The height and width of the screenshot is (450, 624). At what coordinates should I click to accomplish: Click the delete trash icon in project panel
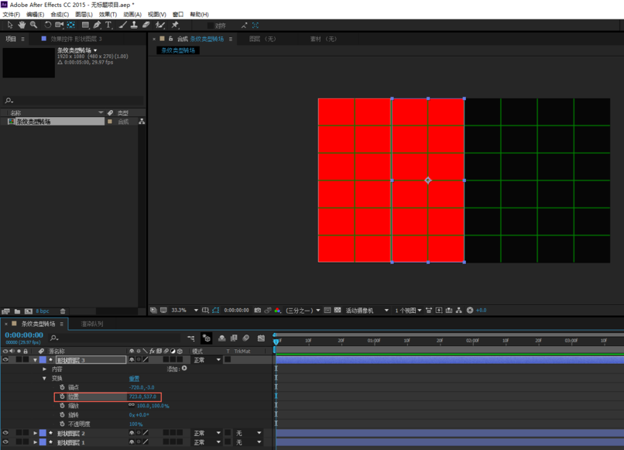point(63,311)
